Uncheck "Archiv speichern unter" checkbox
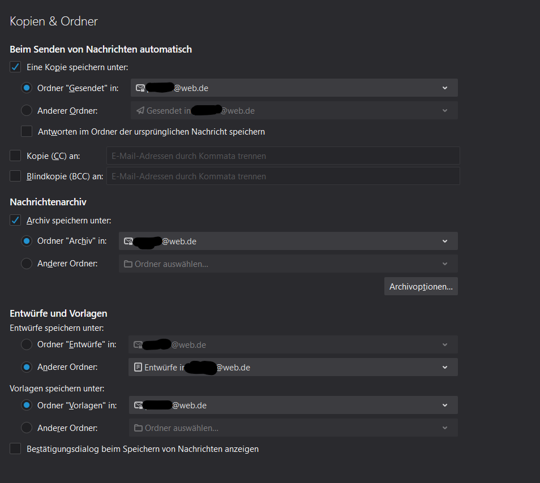Image resolution: width=540 pixels, height=483 pixels. click(x=15, y=221)
